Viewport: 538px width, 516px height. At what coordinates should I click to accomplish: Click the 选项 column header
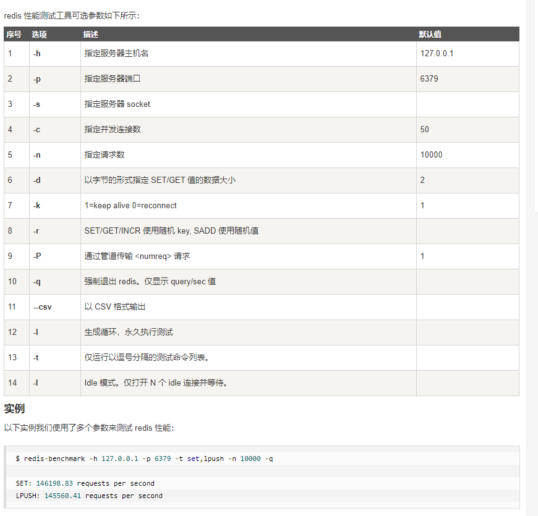pos(39,34)
